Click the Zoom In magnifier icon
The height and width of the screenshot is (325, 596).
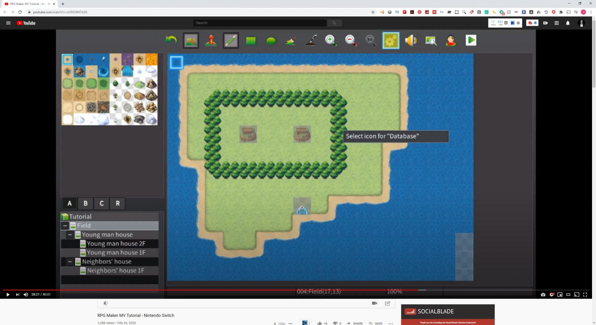[330, 40]
